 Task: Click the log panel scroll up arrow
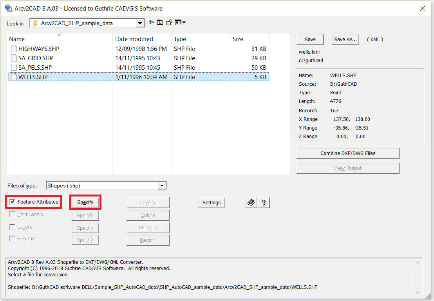click(x=418, y=262)
